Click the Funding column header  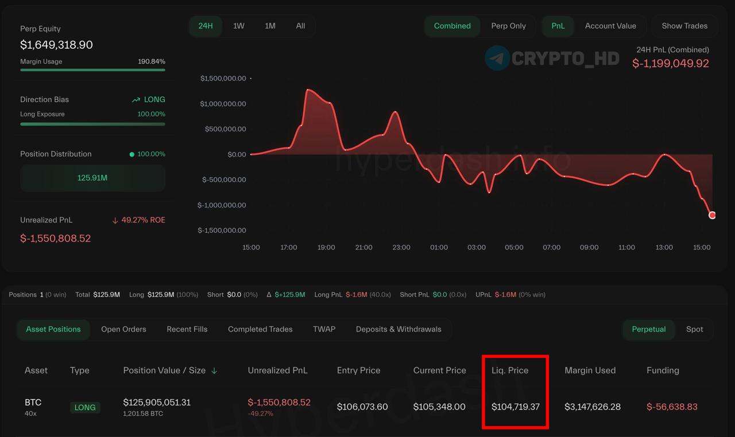(x=663, y=370)
